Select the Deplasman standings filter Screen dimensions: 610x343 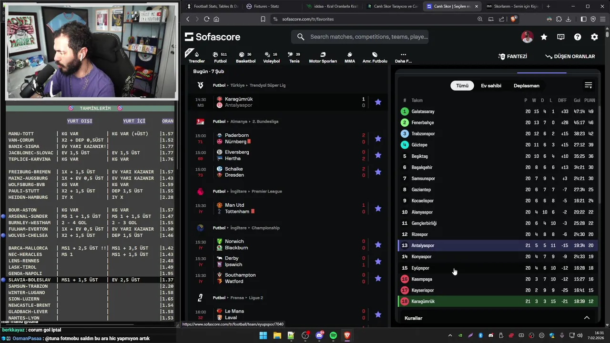coord(527,86)
